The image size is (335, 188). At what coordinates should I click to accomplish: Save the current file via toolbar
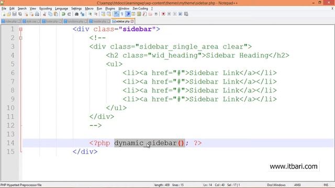click(x=14, y=14)
